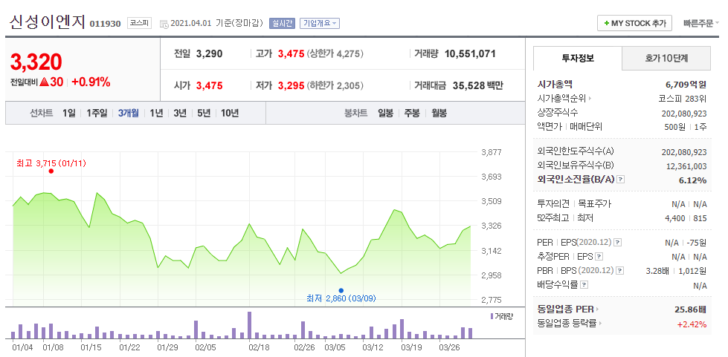Click the 투자의견 label
The width and height of the screenshot is (728, 357).
553,203
